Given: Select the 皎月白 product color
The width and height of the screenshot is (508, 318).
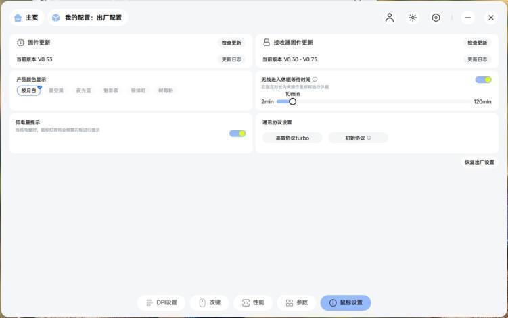Looking at the screenshot, I should [x=29, y=91].
